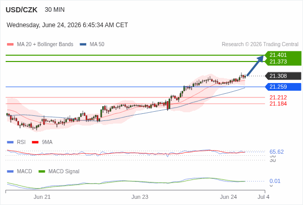303x205 pixels.
Task: Click the MA 20 + Bollinger Bands legend swatch
Action: pyautogui.click(x=10, y=45)
